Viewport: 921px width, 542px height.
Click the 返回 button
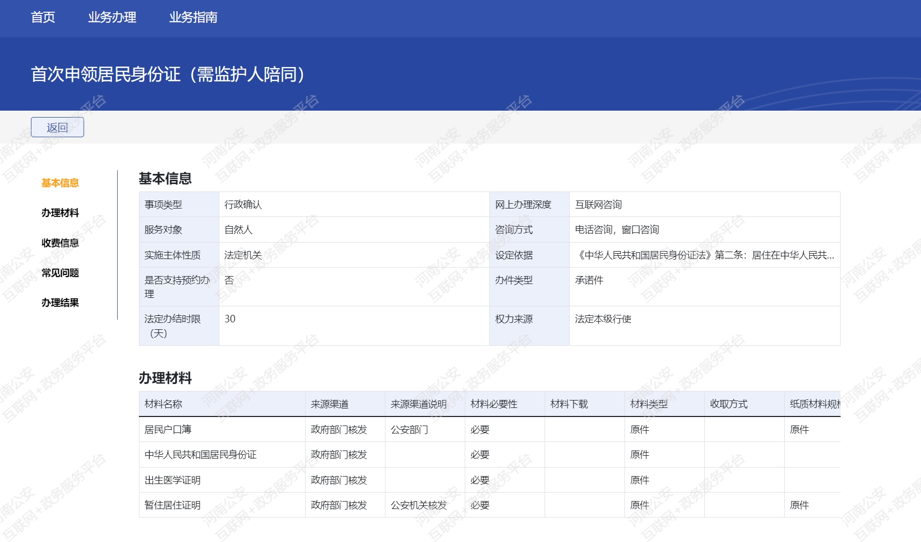click(57, 128)
